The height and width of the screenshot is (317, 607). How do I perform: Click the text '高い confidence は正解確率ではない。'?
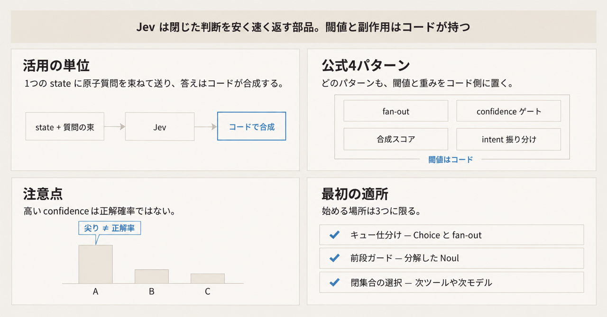click(100, 211)
